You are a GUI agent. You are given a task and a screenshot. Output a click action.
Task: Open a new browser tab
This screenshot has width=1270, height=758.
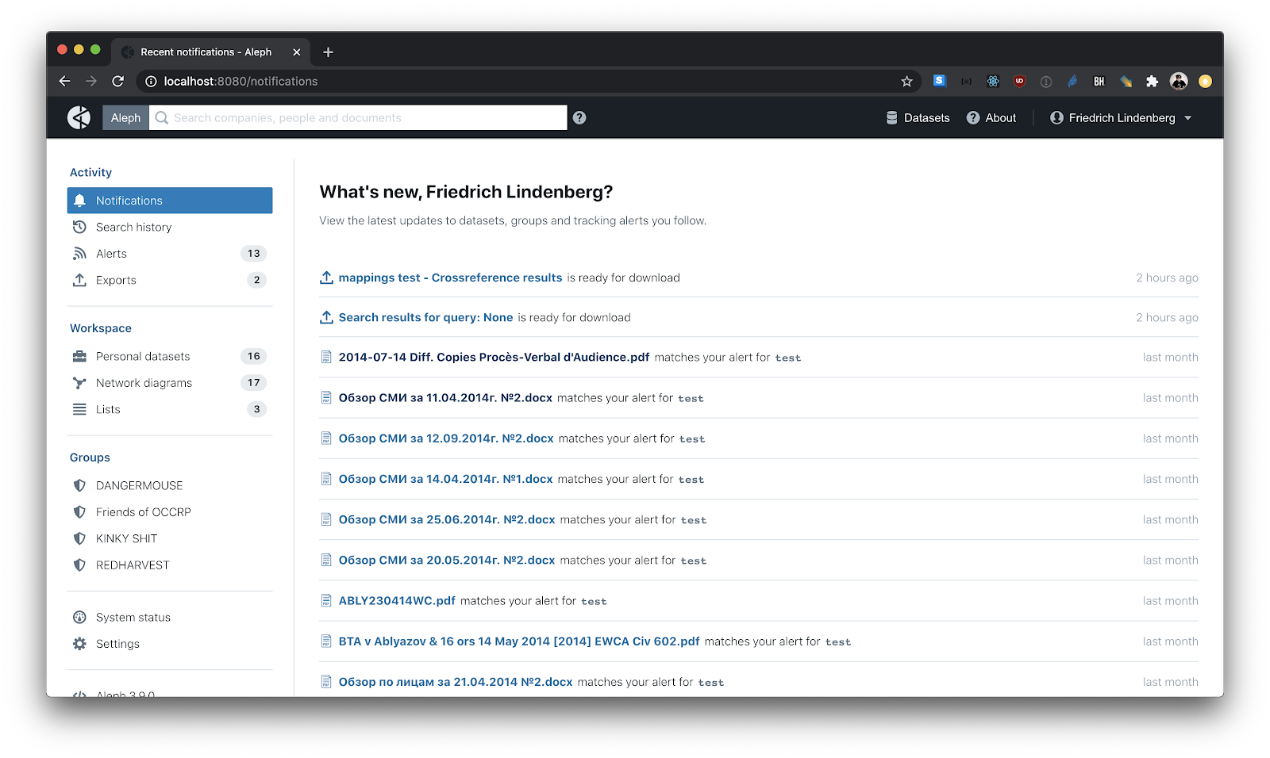(x=328, y=52)
